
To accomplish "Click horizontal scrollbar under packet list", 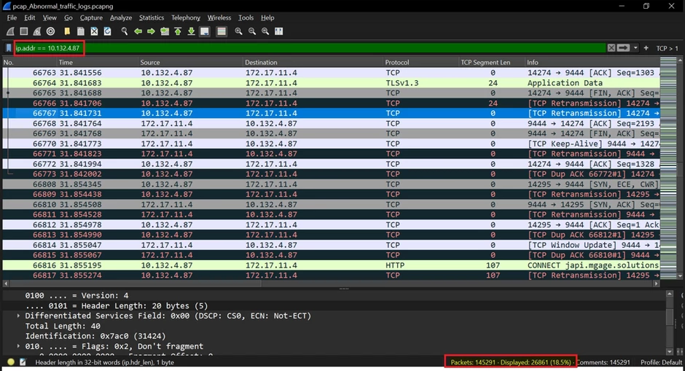I will coord(331,283).
